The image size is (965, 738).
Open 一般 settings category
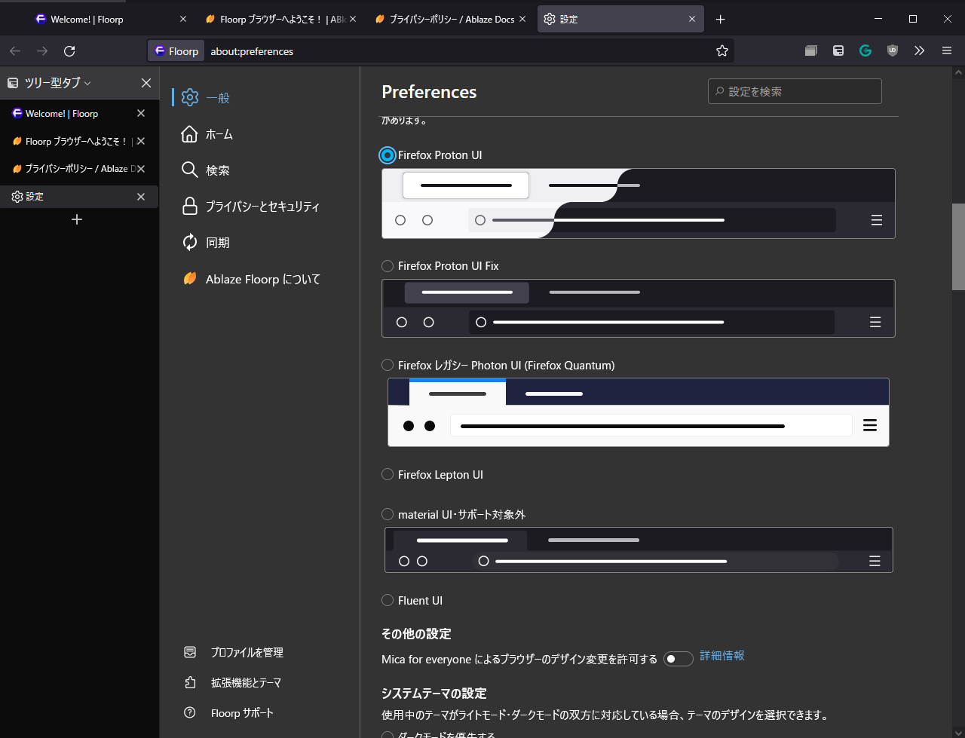pos(259,97)
